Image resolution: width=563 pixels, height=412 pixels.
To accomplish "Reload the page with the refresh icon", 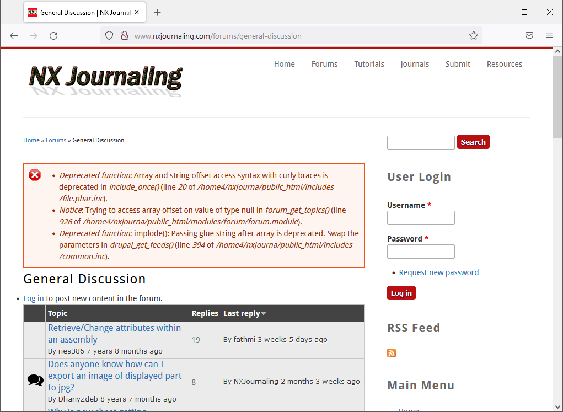I will 53,35.
